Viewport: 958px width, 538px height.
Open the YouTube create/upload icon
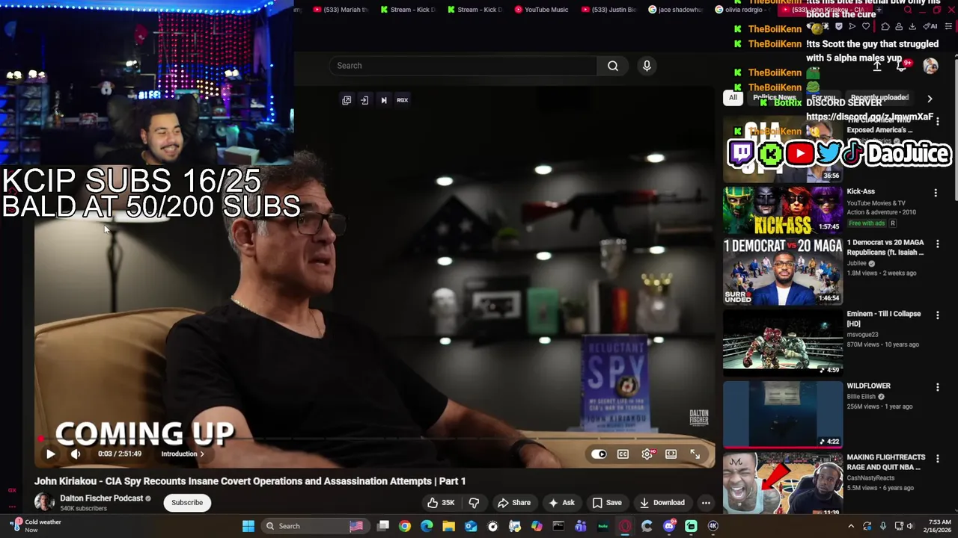[x=877, y=66]
